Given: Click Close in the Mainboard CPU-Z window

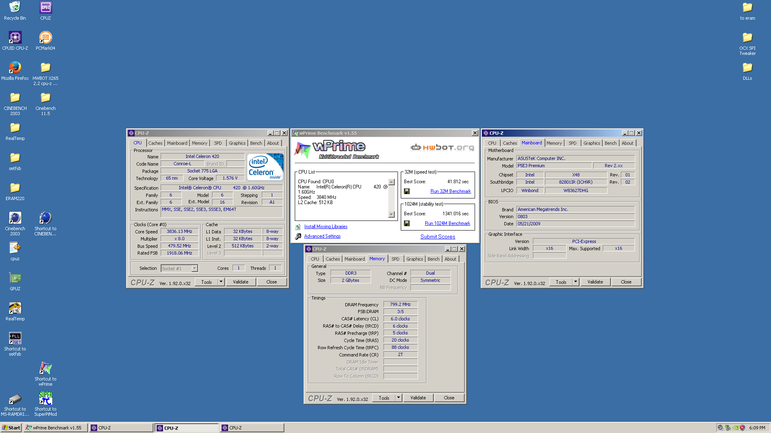Looking at the screenshot, I should [x=626, y=282].
